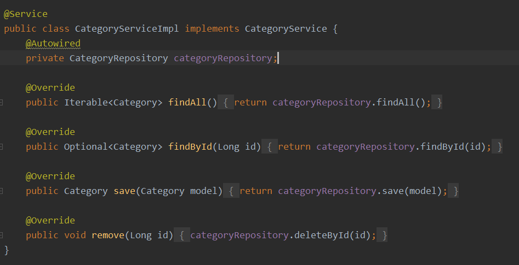Expand the remove method fold gutter marker
The height and width of the screenshot is (265, 519).
click(x=2, y=235)
